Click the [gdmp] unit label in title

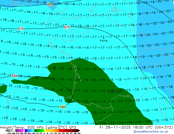pyautogui.click(x=53, y=127)
